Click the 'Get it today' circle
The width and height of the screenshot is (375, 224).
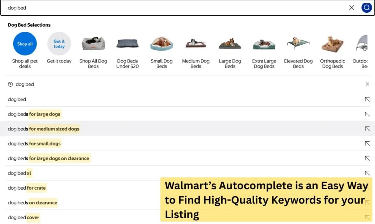tap(59, 43)
